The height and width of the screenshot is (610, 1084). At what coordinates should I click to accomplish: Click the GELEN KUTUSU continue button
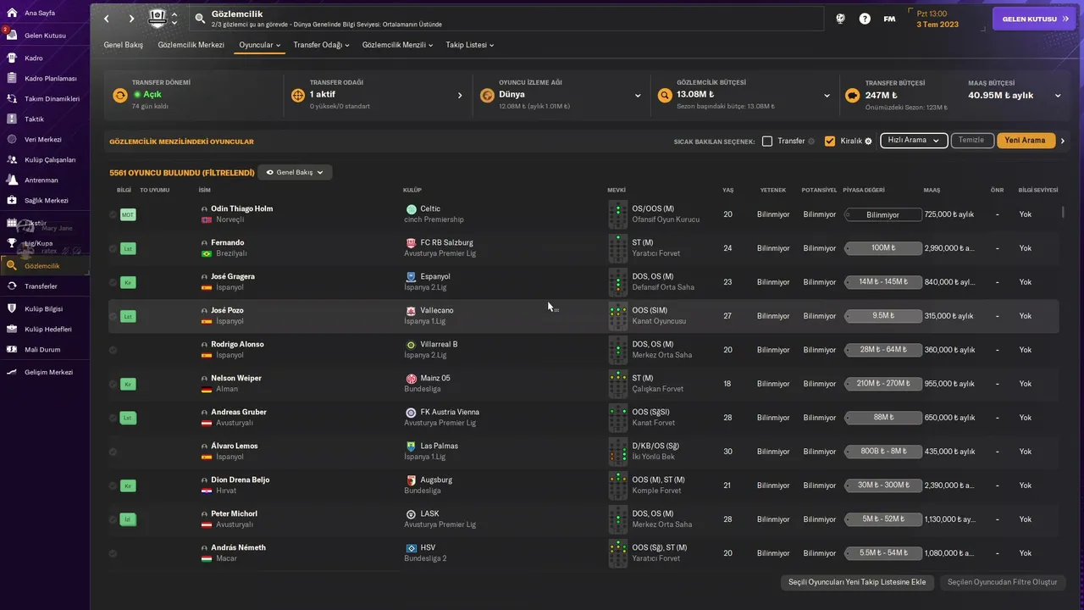pyautogui.click(x=1034, y=19)
